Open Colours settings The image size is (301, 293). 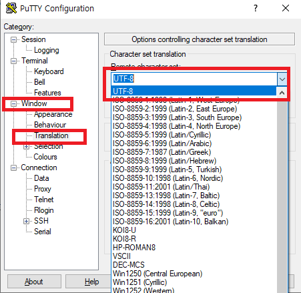point(45,157)
